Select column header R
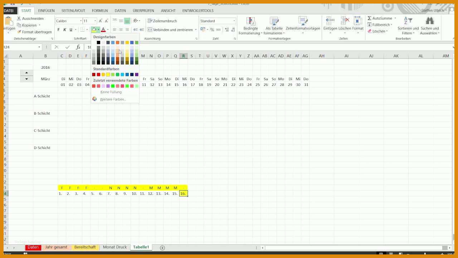Image resolution: width=458 pixels, height=258 pixels. pos(184,56)
